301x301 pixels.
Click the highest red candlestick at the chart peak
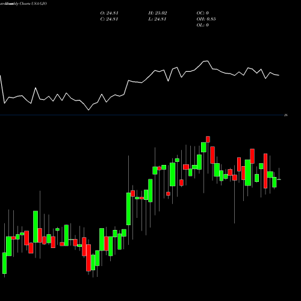[x=208, y=139]
